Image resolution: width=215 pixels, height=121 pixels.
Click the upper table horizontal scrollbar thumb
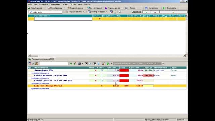coord(34,56)
